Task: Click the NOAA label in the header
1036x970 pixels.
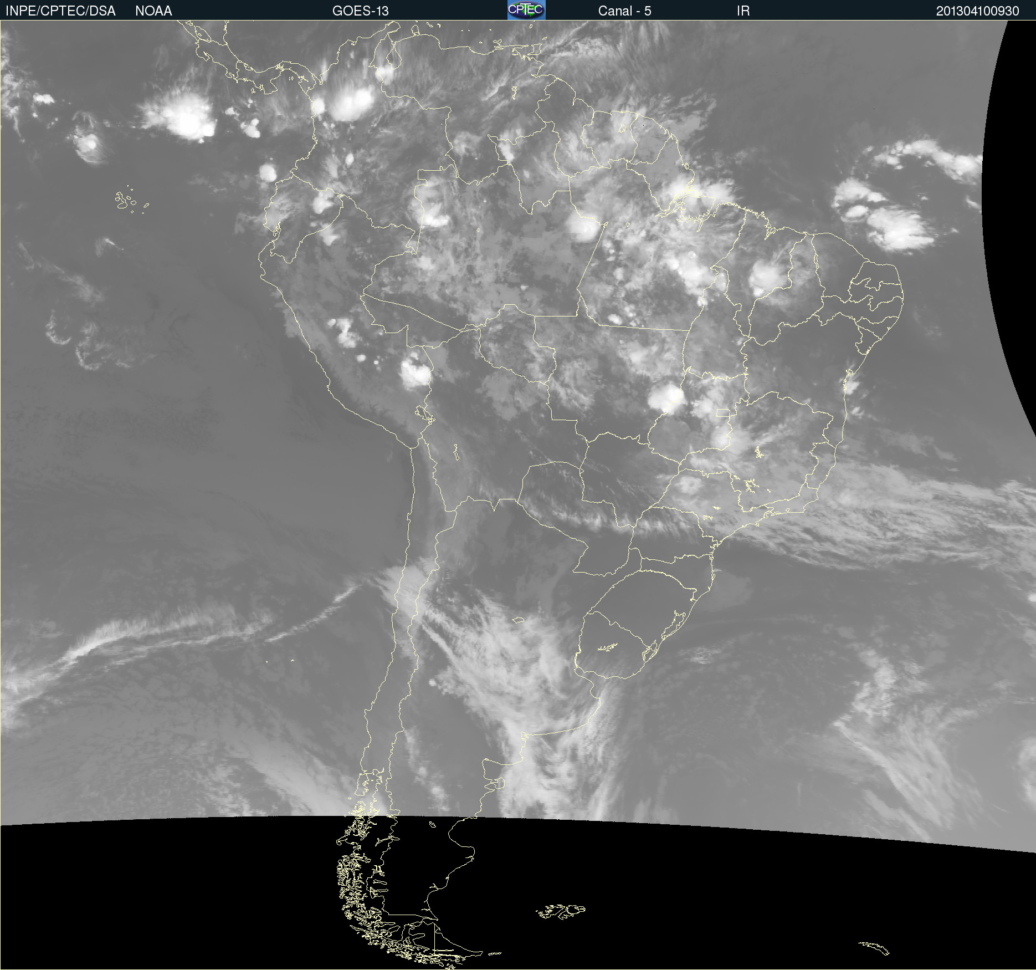Action: tap(153, 11)
